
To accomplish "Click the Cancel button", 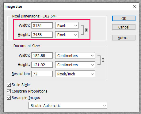I will [124, 27].
